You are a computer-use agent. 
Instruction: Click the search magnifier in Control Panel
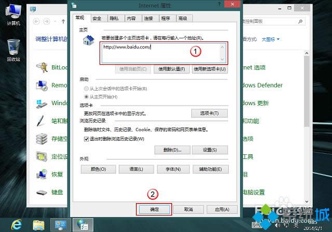tap(300, 21)
